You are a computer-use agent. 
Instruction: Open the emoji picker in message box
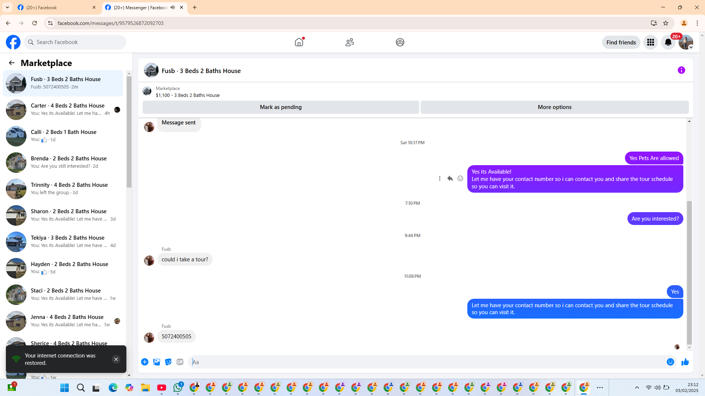tap(670, 362)
